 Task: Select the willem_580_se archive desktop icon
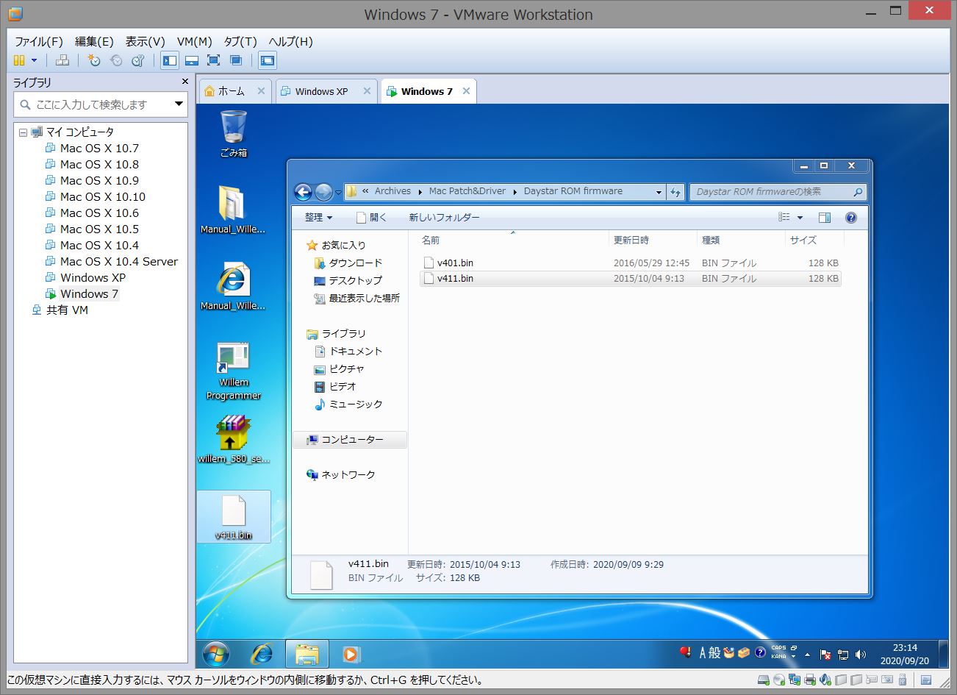click(x=233, y=440)
